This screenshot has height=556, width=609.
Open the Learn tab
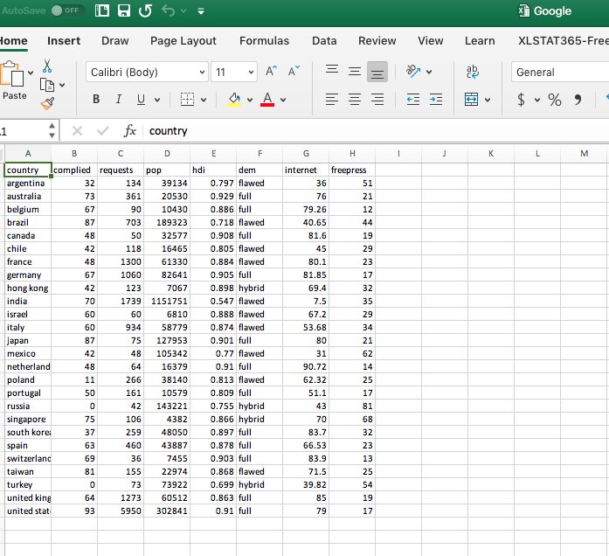pyautogui.click(x=480, y=41)
